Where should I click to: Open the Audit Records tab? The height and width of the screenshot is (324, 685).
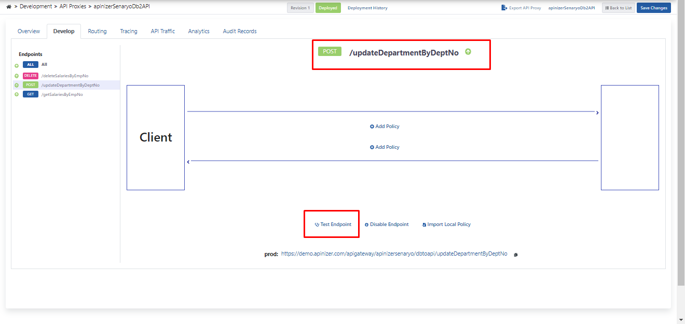[239, 31]
